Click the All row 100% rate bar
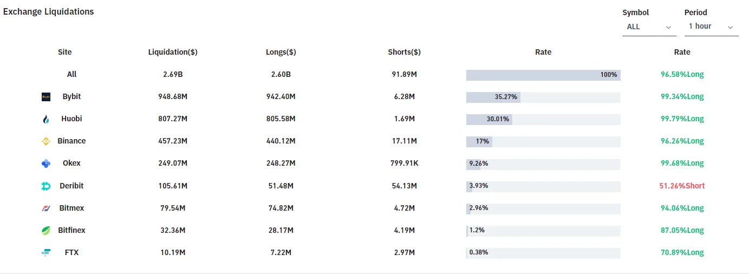Image resolution: width=749 pixels, height=274 pixels. 543,75
